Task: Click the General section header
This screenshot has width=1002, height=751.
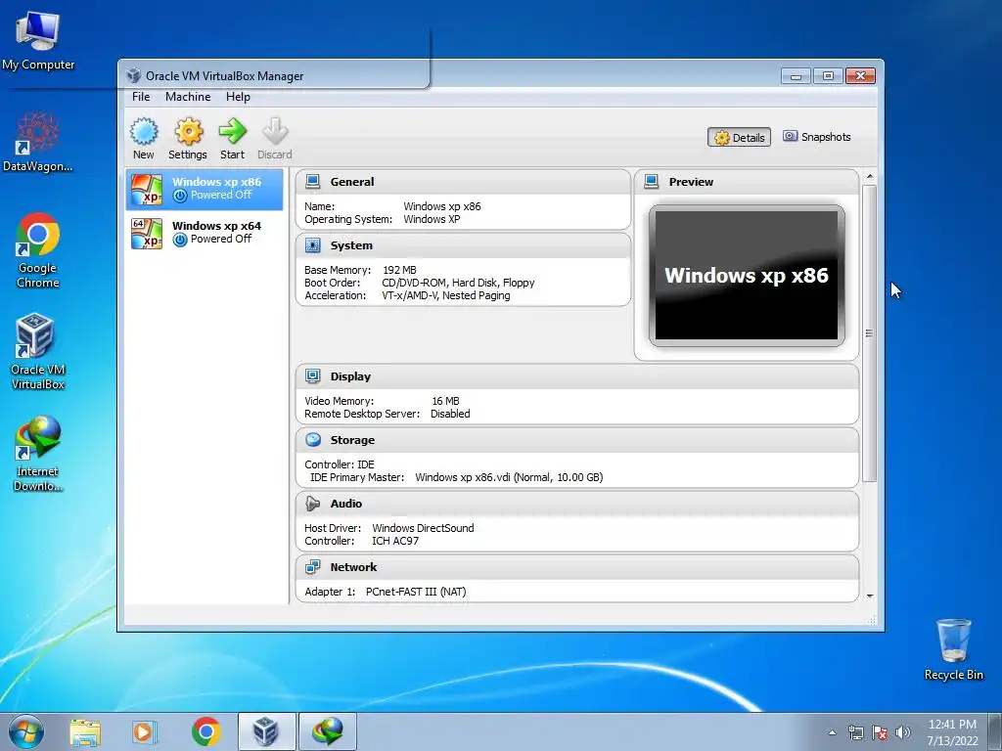Action: coord(463,182)
